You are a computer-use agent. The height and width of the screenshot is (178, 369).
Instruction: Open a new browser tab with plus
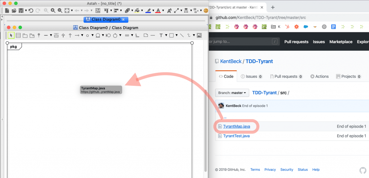273,7
